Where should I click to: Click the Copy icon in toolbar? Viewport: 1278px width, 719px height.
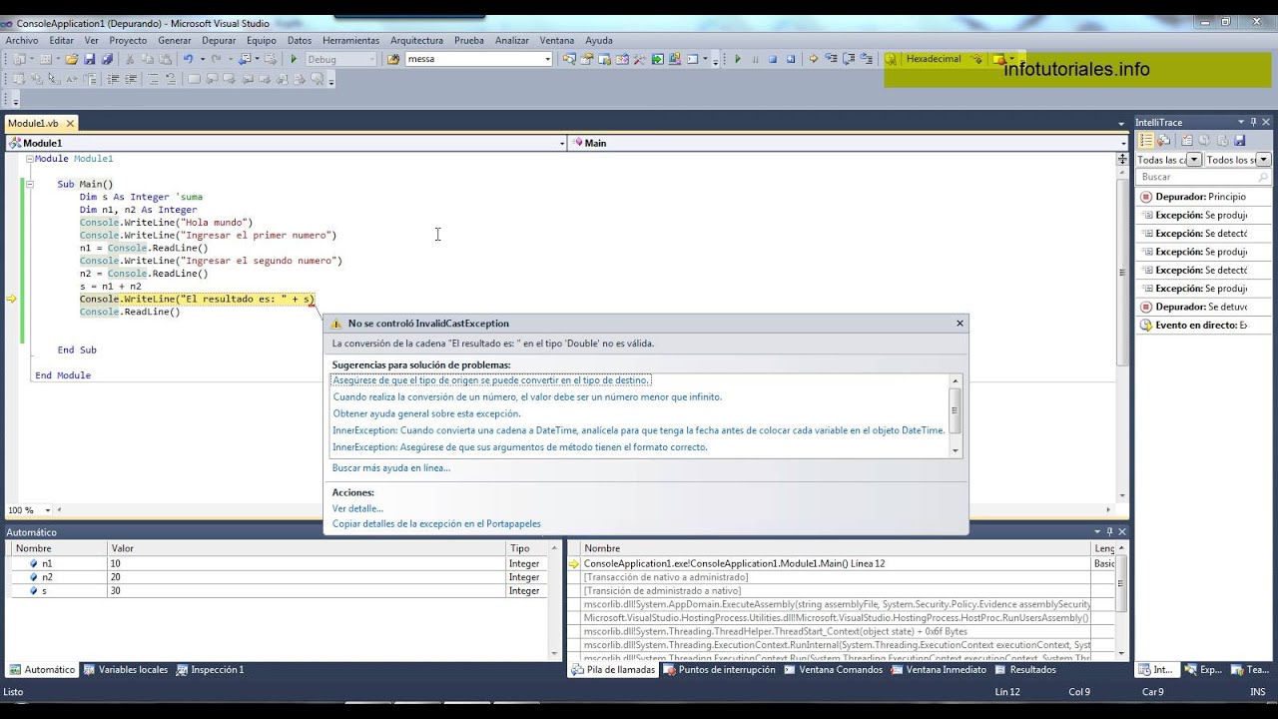148,59
